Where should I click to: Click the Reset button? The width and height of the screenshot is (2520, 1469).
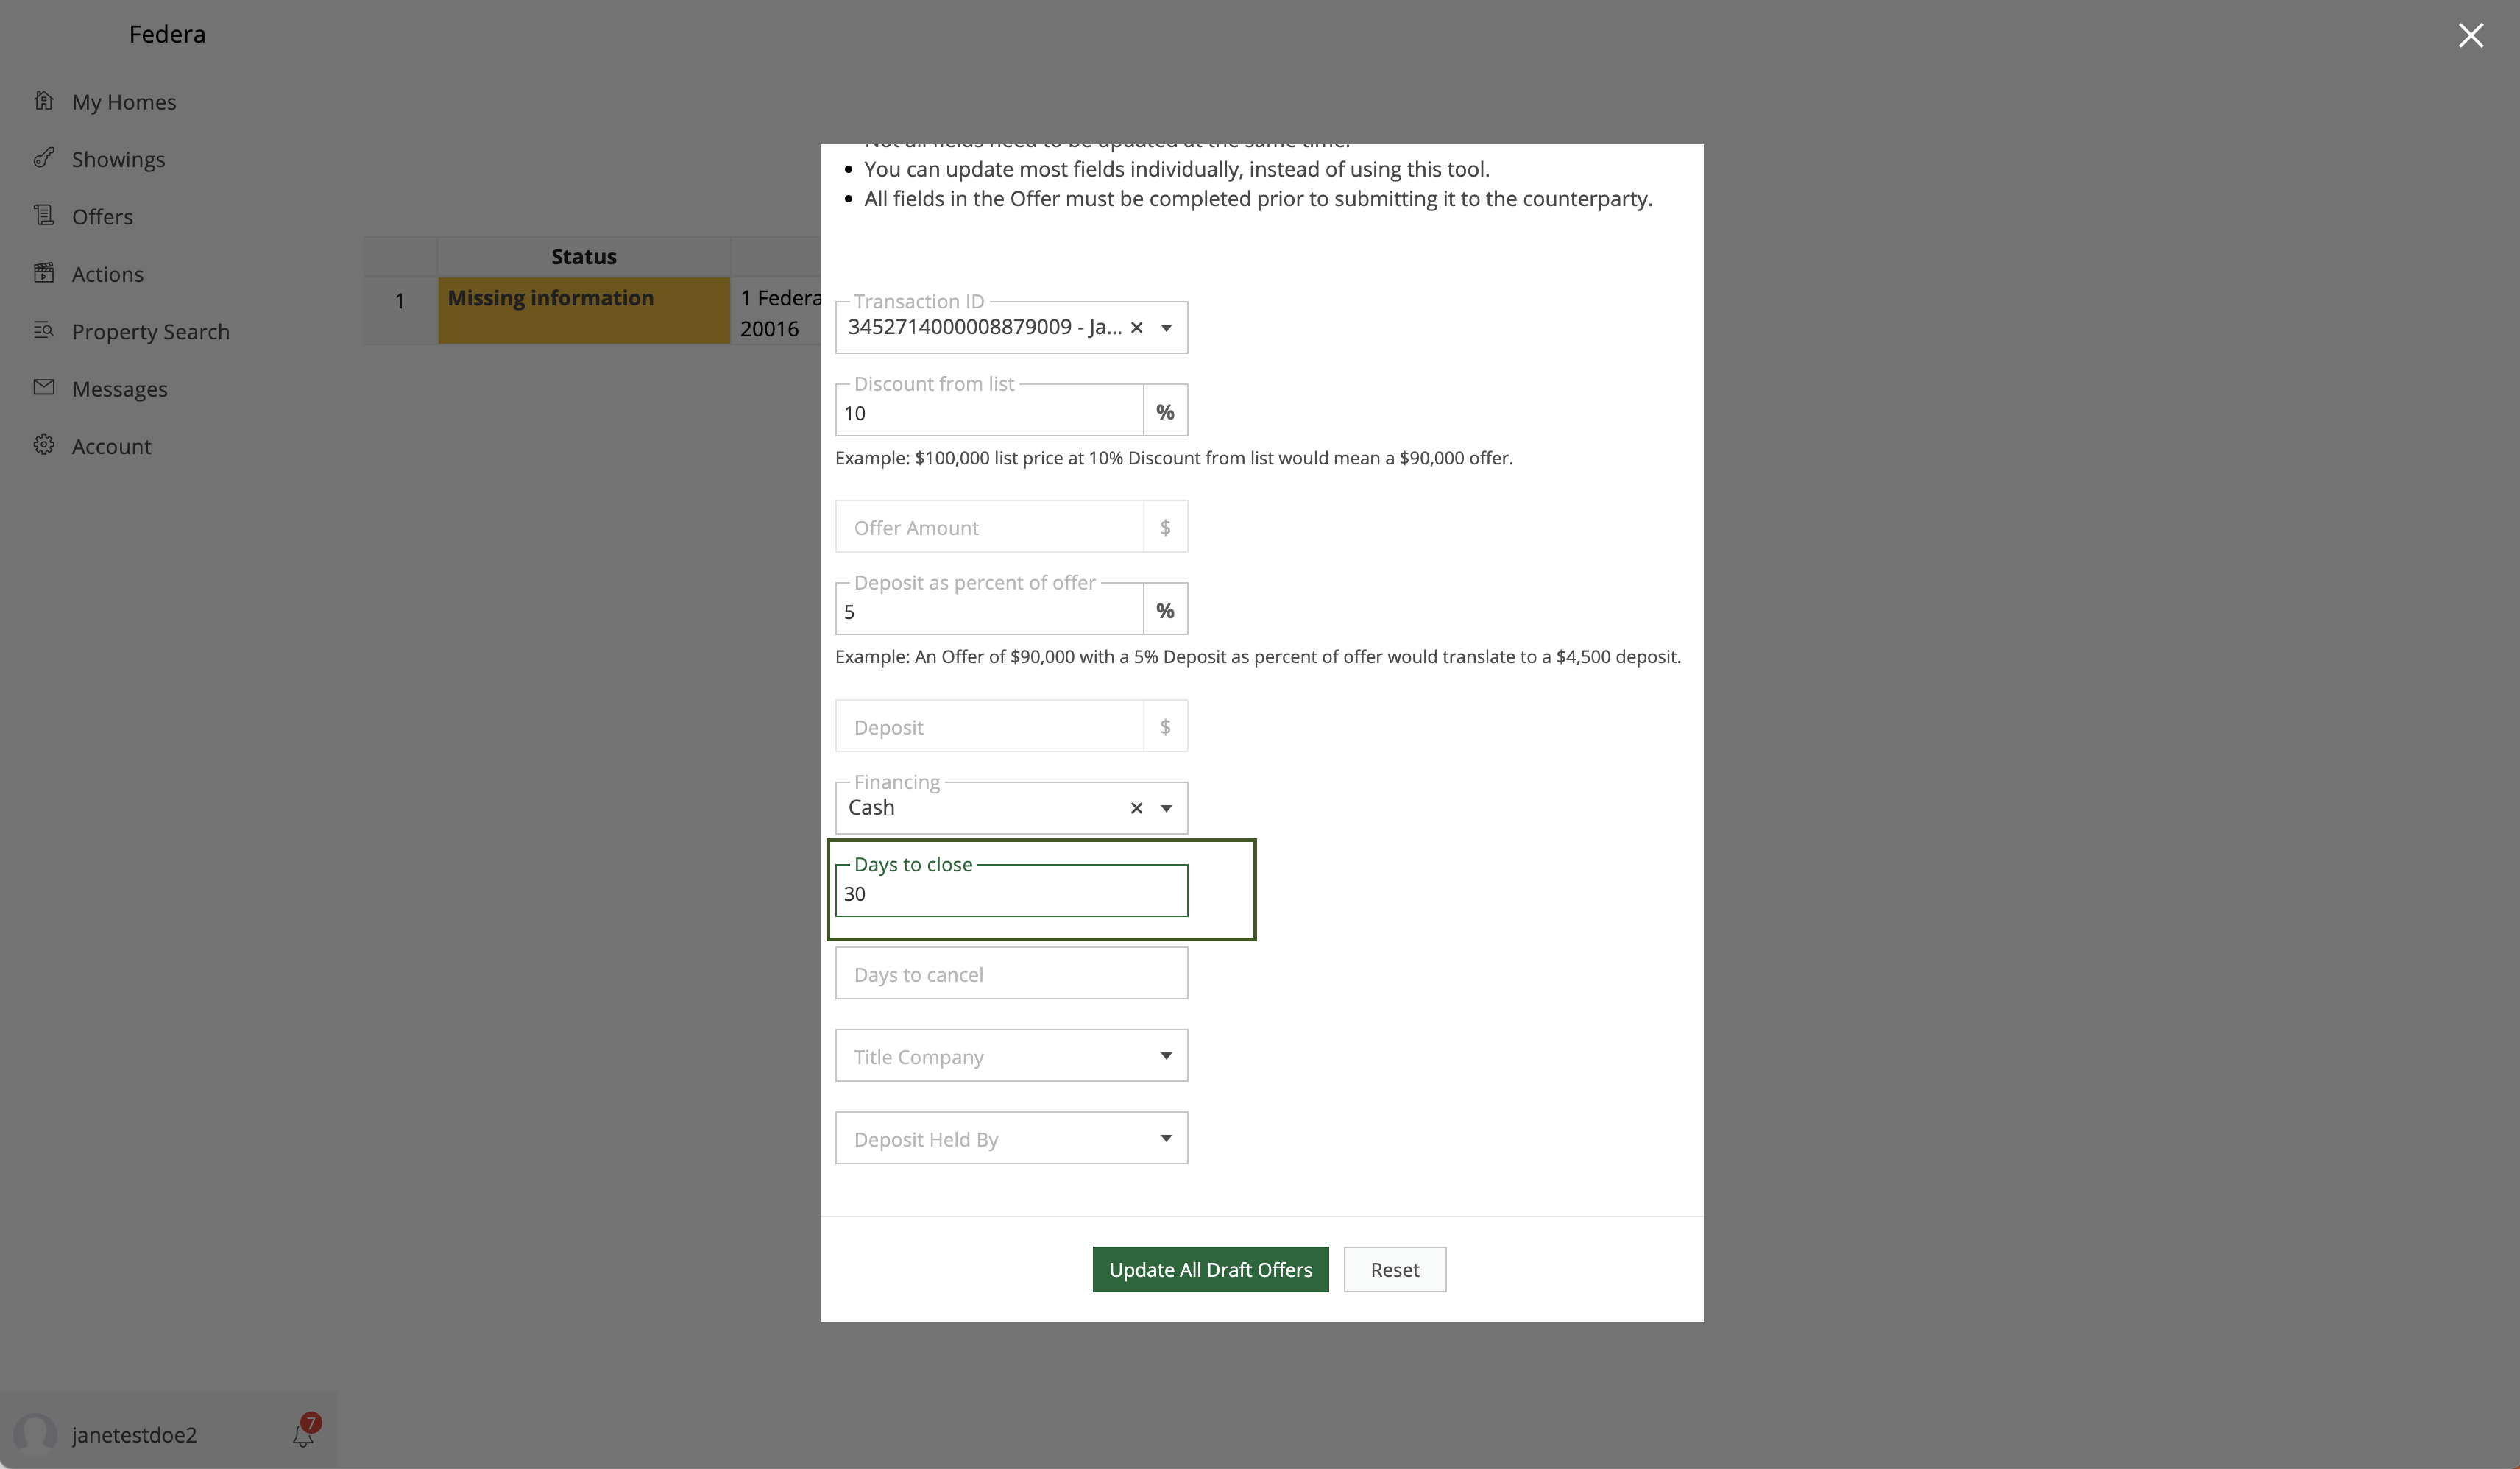(x=1395, y=1270)
